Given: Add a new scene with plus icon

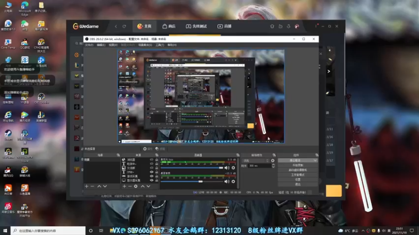Looking at the screenshot, I should (x=86, y=186).
